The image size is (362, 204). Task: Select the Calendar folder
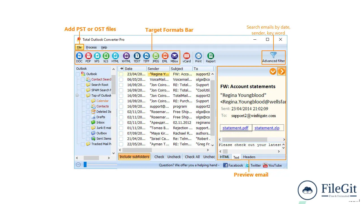(102, 101)
